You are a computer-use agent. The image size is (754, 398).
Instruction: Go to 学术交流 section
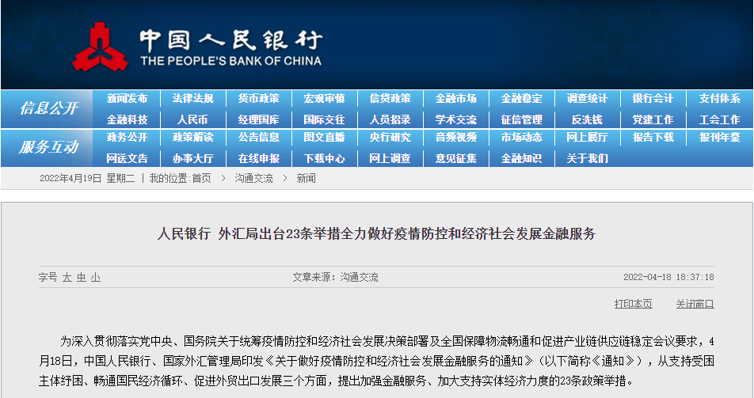point(456,119)
